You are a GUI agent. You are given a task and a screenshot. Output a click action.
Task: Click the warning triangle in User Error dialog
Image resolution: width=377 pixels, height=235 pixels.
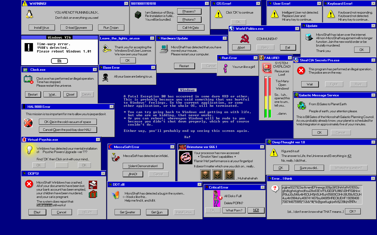274,14
